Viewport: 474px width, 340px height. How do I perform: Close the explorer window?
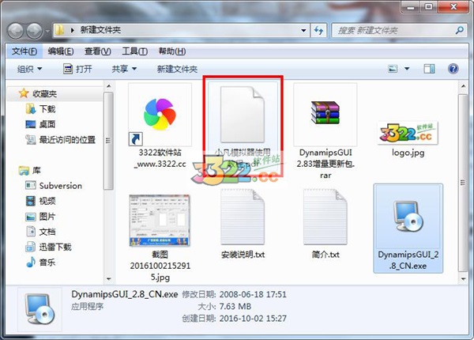click(453, 7)
